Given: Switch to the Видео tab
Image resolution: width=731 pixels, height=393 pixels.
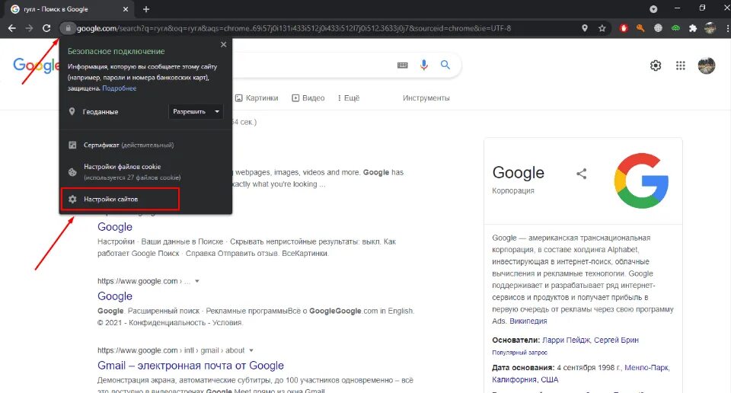Looking at the screenshot, I should click(308, 98).
